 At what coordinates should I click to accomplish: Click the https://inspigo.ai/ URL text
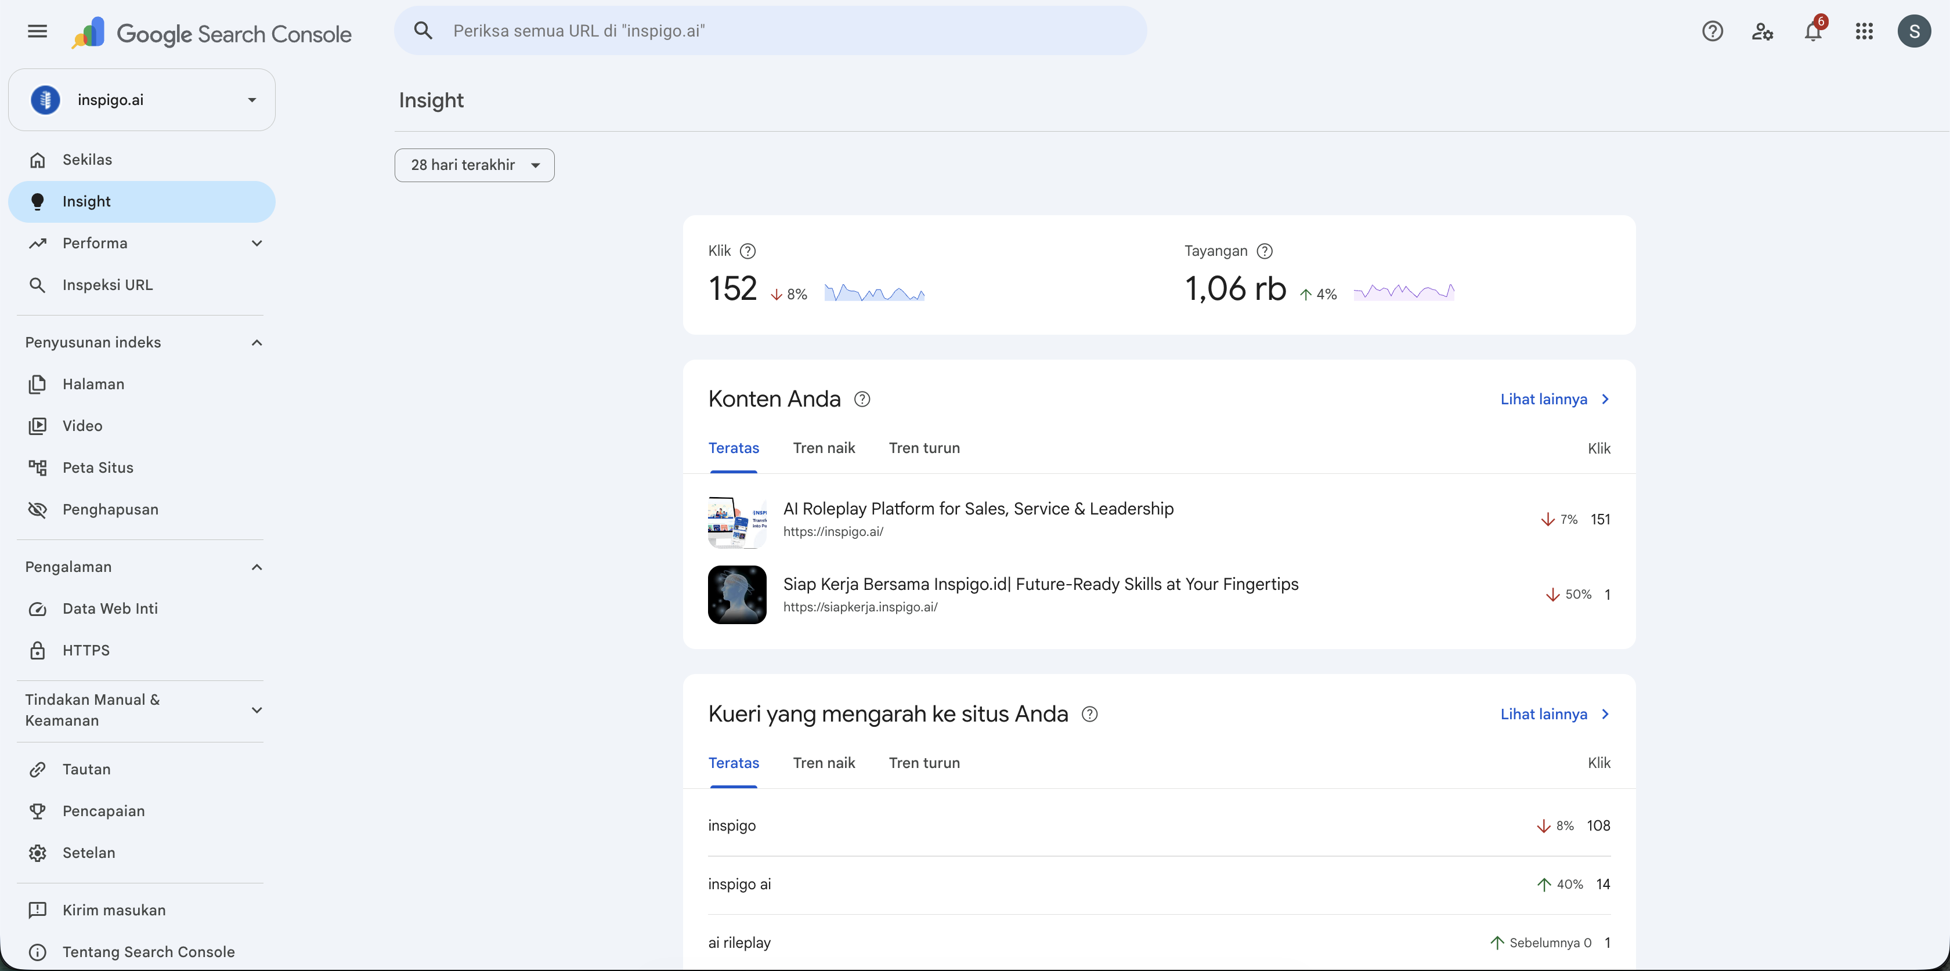coord(833,532)
